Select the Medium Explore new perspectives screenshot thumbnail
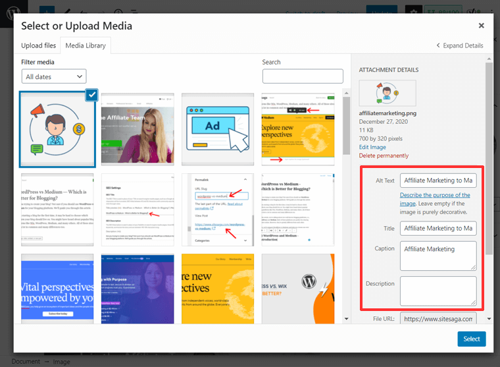The image size is (500, 367). click(298, 129)
